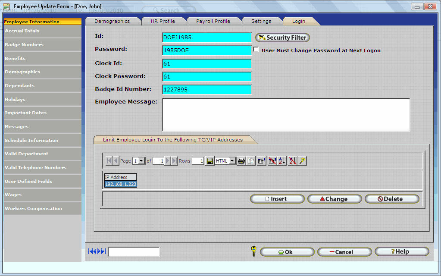Click the copy pages icon in grid toolbar
441x276 pixels.
(251, 161)
